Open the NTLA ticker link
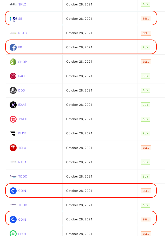 click(x=22, y=162)
